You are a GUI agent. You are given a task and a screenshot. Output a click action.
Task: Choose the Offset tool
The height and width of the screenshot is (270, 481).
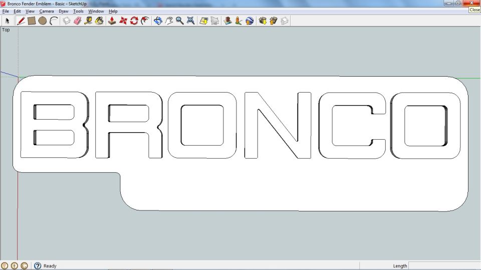click(x=145, y=21)
